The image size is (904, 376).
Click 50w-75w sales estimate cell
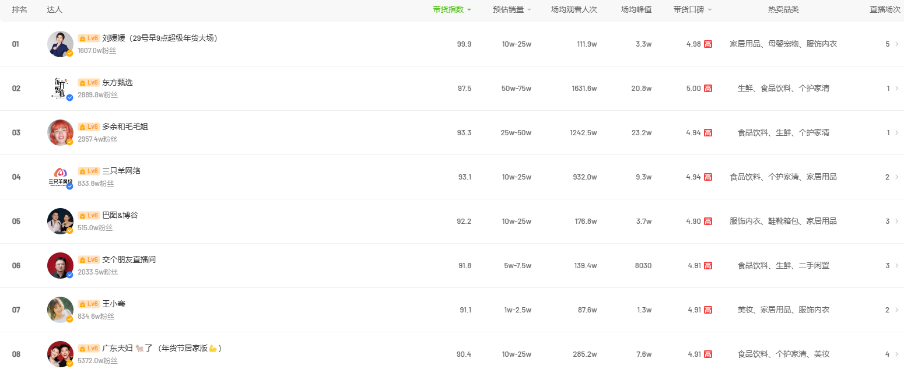[x=517, y=89]
